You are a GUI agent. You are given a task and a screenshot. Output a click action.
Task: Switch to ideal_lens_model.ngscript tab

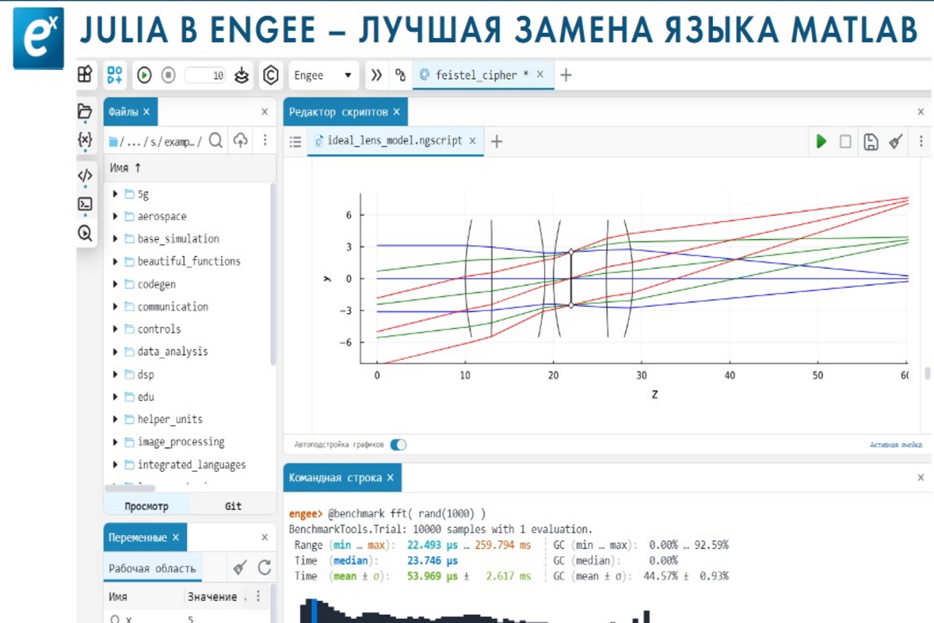(x=395, y=141)
